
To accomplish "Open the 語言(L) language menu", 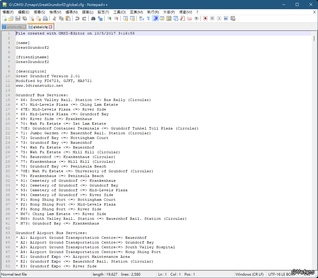I will (87, 12).
